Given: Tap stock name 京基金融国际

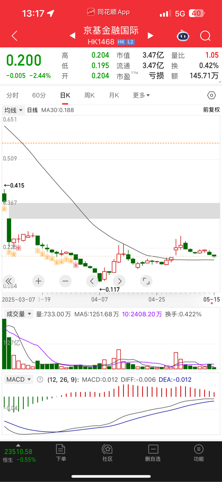Looking at the screenshot, I should coord(111,30).
